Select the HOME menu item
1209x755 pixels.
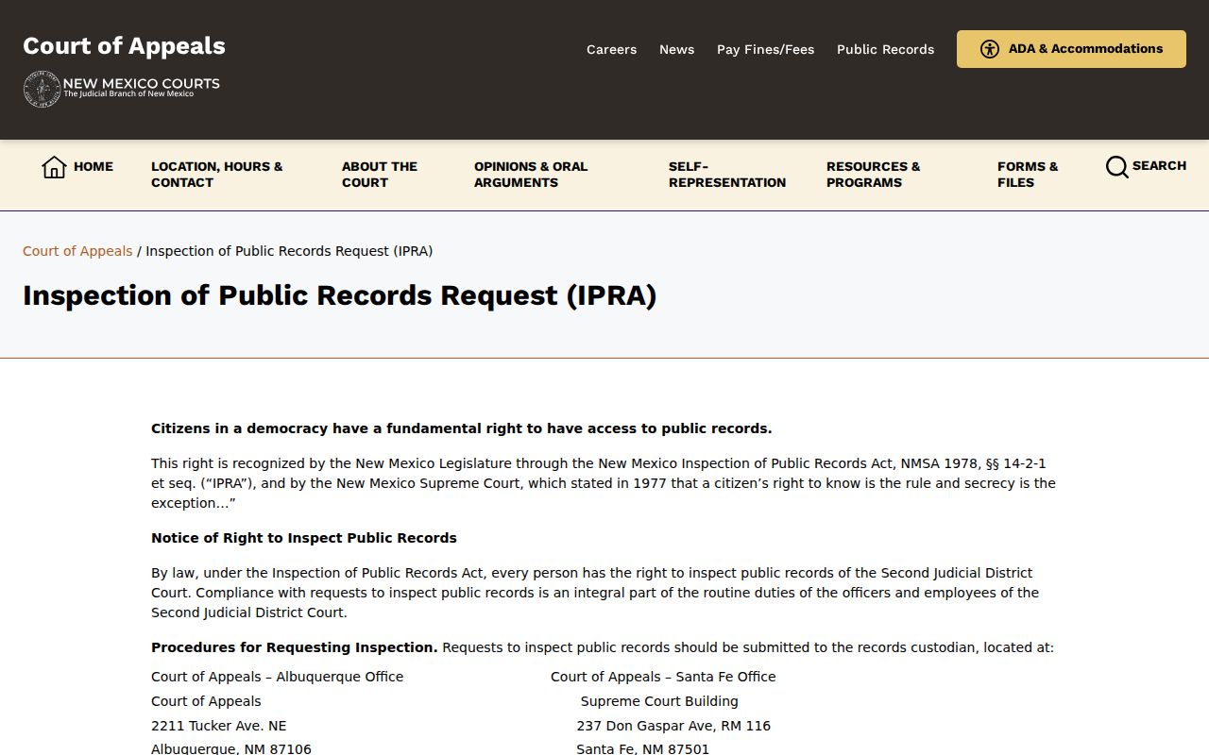94,166
